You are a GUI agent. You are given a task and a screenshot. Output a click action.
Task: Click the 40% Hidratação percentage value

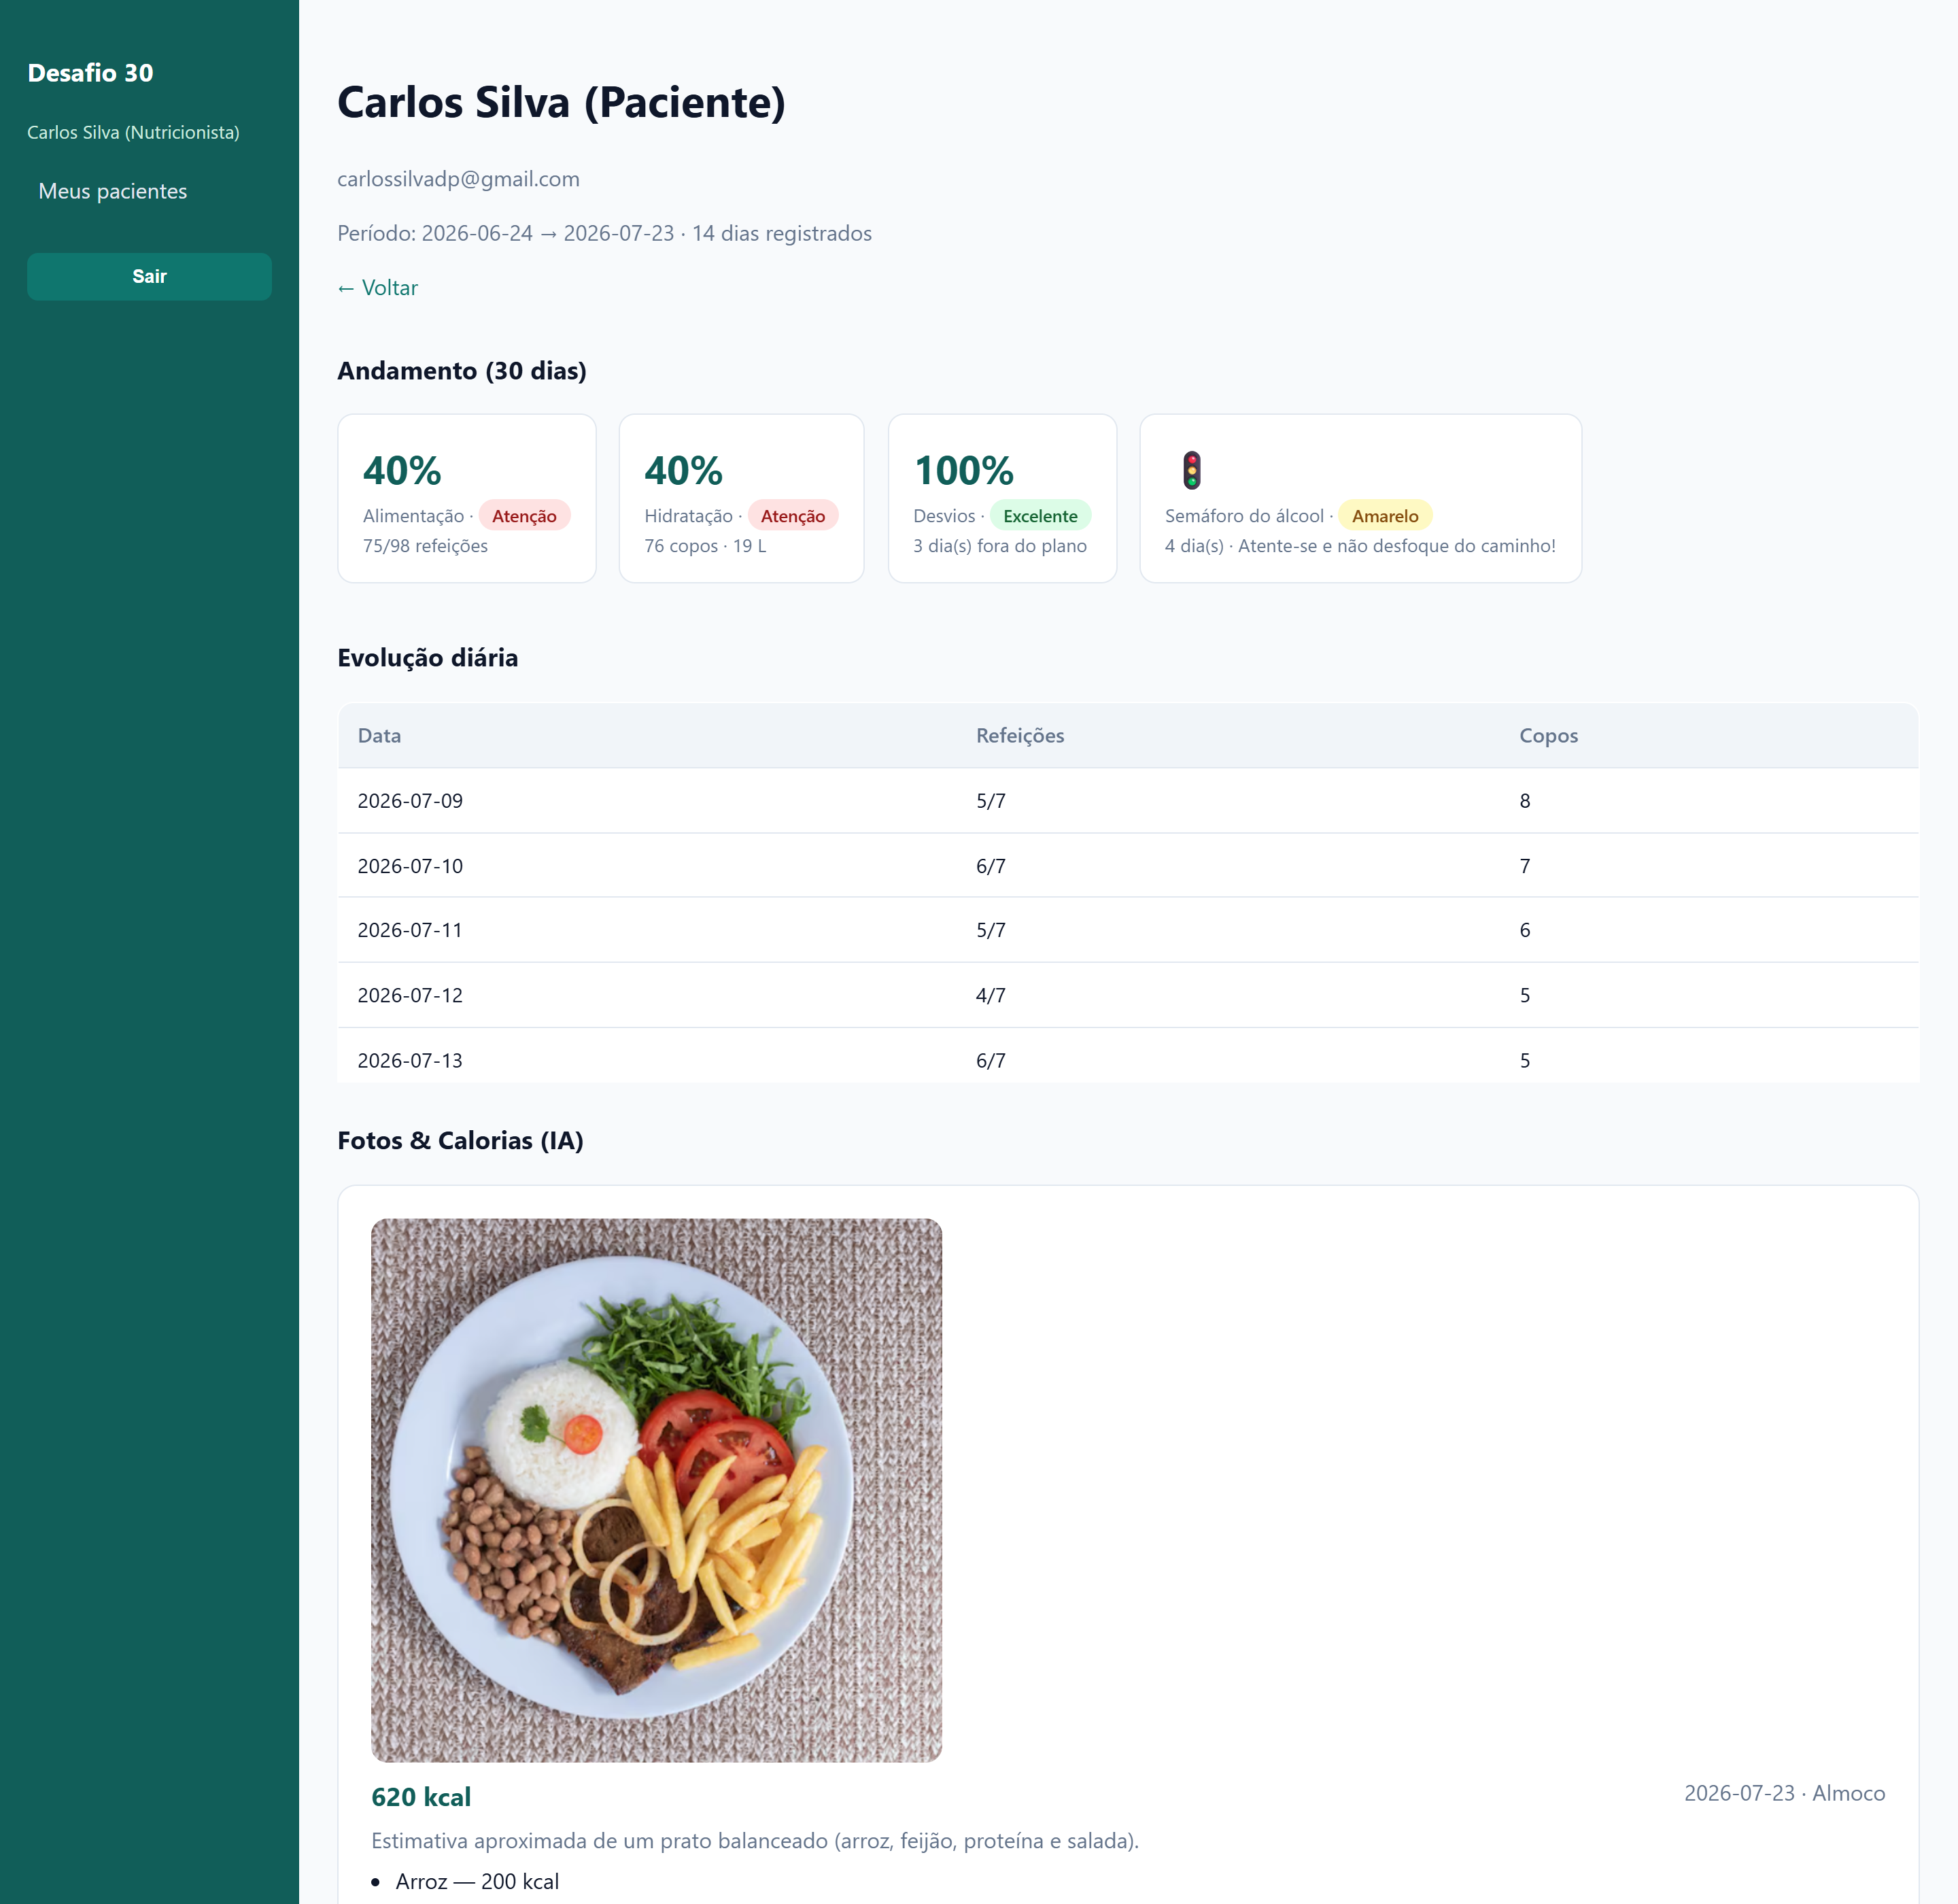683,470
